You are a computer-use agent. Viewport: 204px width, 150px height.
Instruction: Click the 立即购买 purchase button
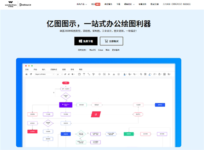[112, 41]
